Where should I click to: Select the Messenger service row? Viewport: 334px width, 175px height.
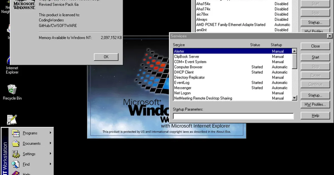[232, 88]
